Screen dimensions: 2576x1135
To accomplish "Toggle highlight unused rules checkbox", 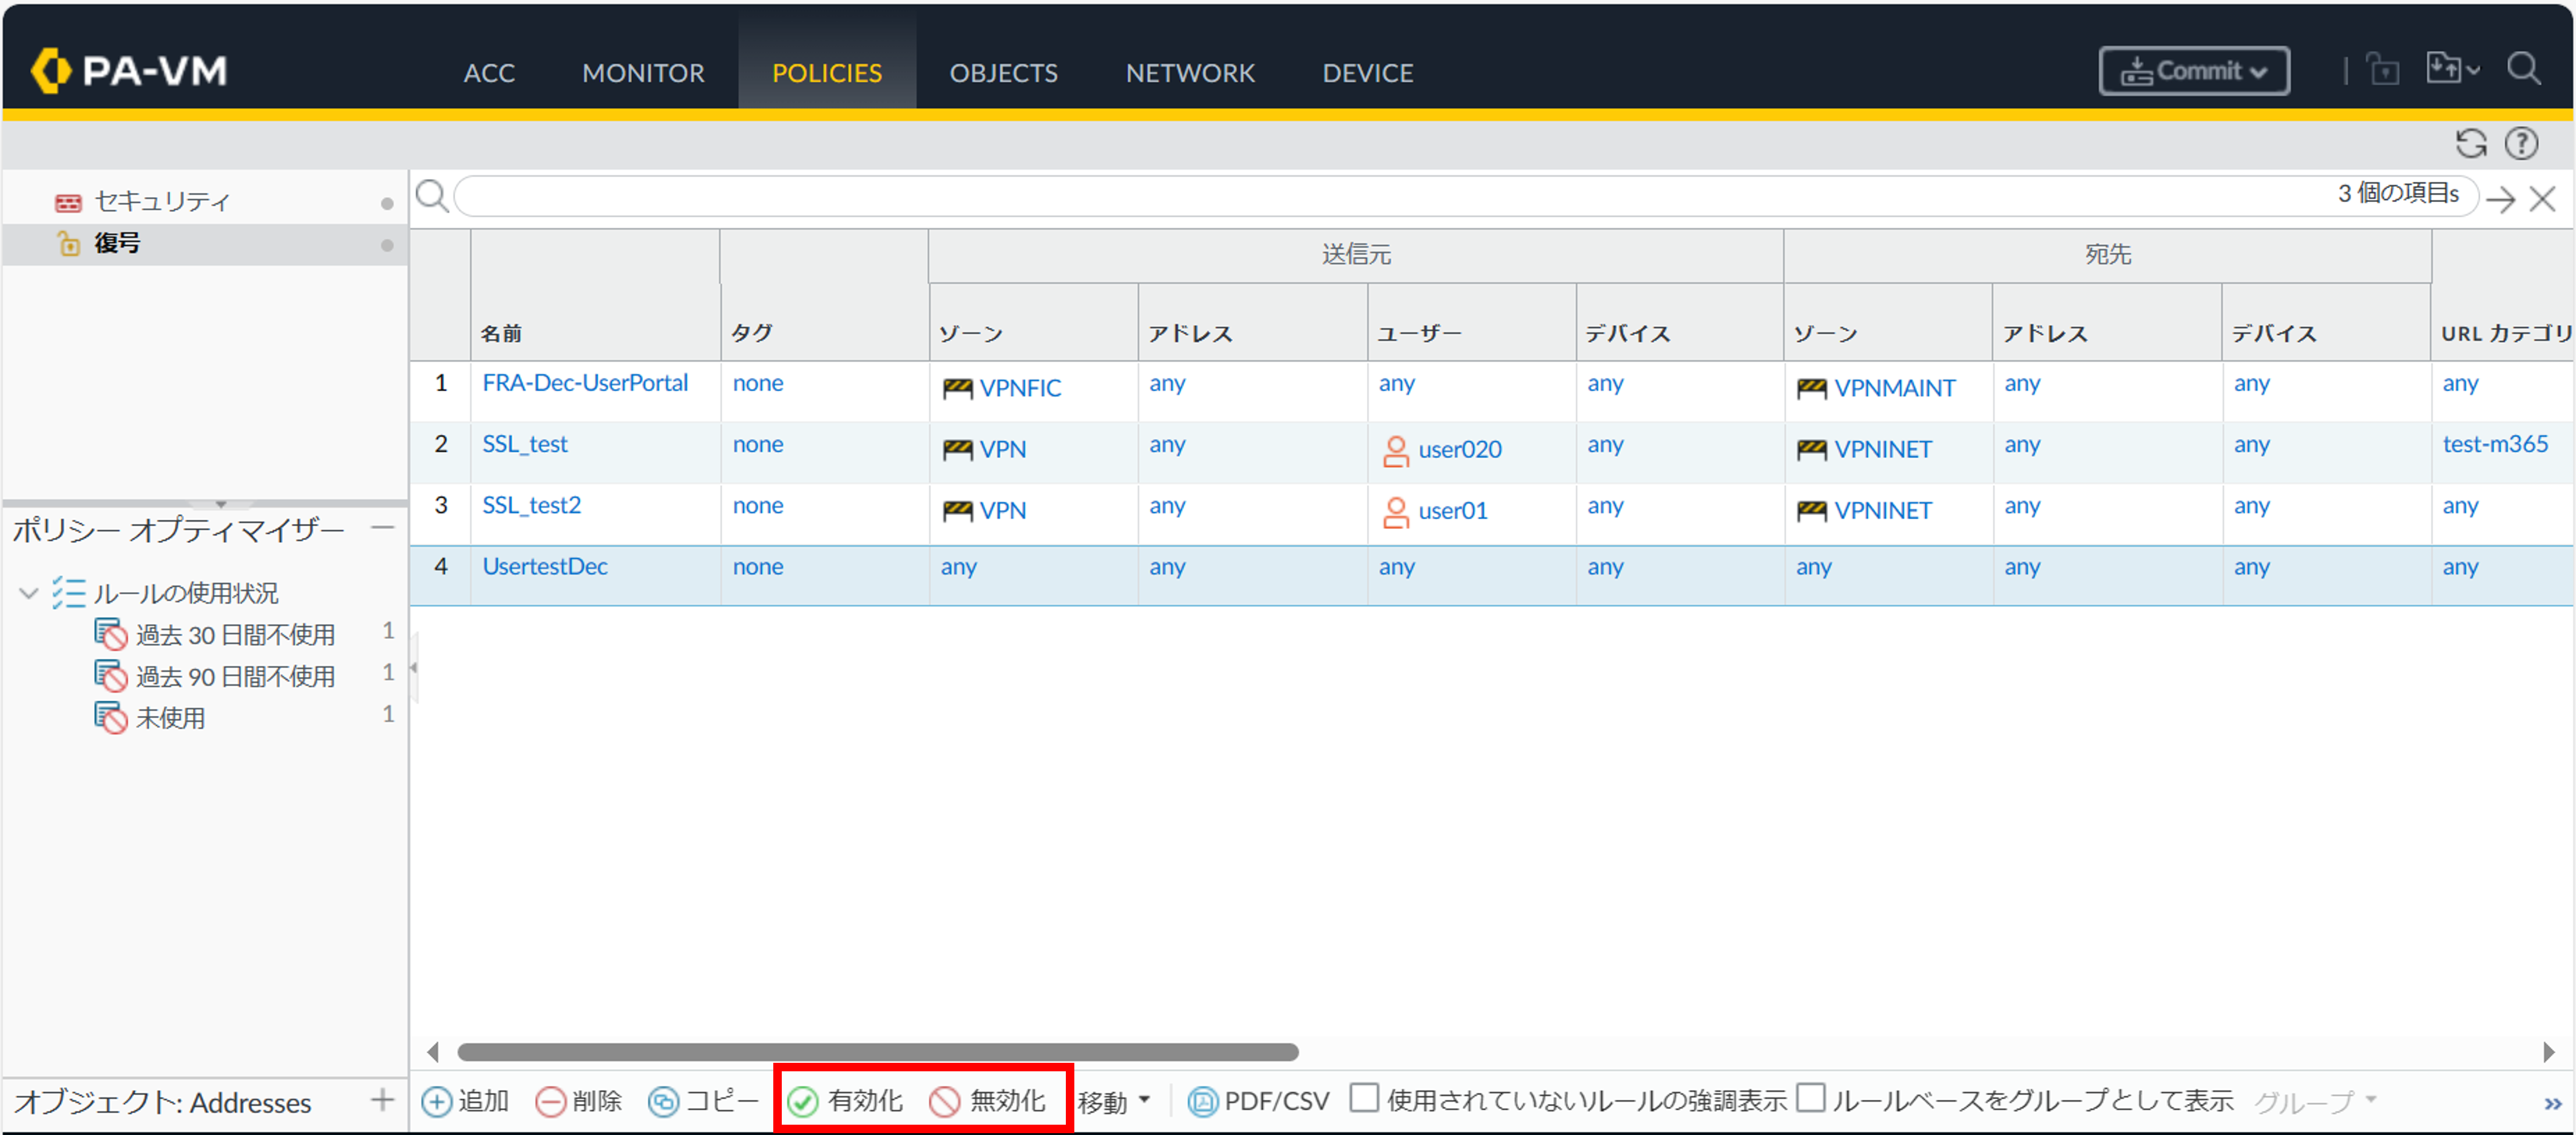I will (x=1364, y=1098).
